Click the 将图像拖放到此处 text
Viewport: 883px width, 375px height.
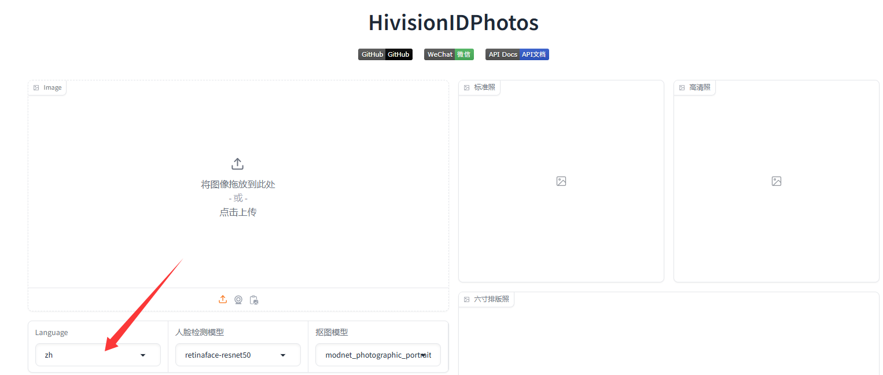pos(238,185)
